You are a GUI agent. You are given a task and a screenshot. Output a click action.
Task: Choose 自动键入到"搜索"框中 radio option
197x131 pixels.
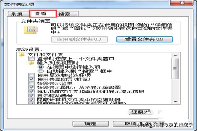tap(41, 71)
